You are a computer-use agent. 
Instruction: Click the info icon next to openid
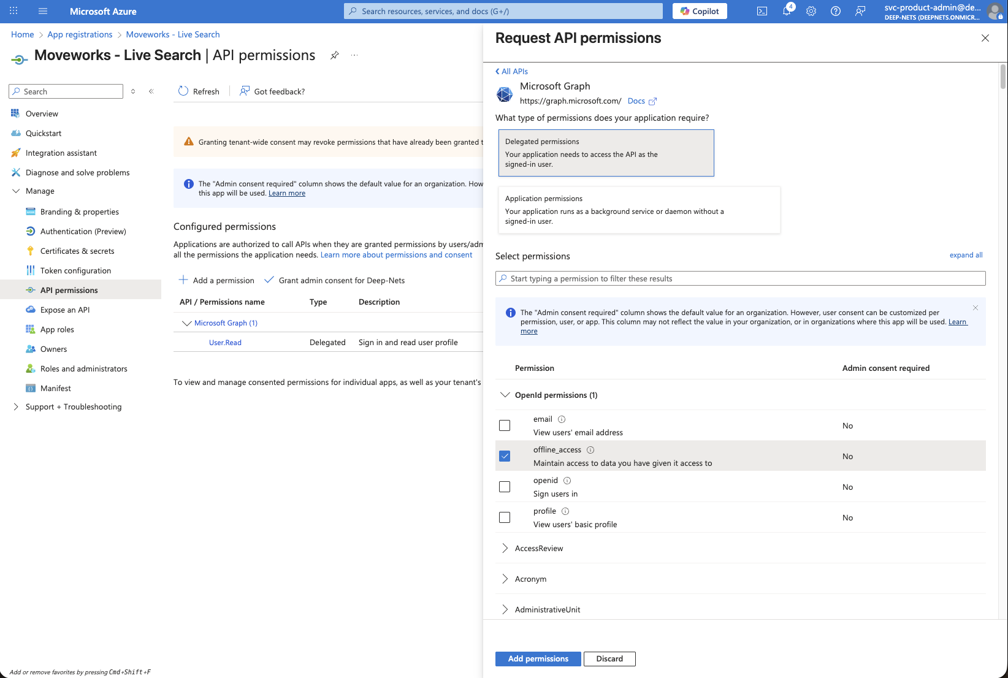tap(567, 481)
